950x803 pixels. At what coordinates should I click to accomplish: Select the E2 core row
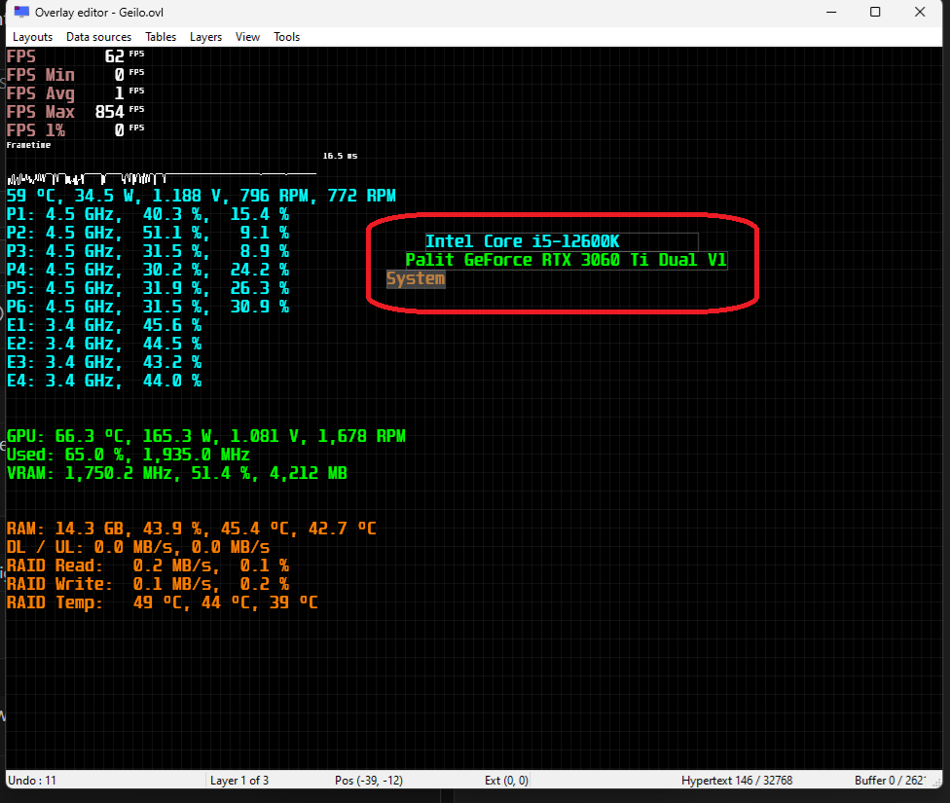coord(103,344)
